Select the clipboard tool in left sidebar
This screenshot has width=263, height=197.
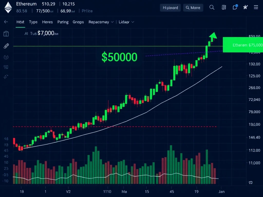tap(6, 34)
